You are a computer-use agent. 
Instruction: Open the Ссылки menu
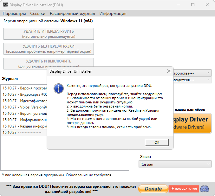(x=38, y=13)
